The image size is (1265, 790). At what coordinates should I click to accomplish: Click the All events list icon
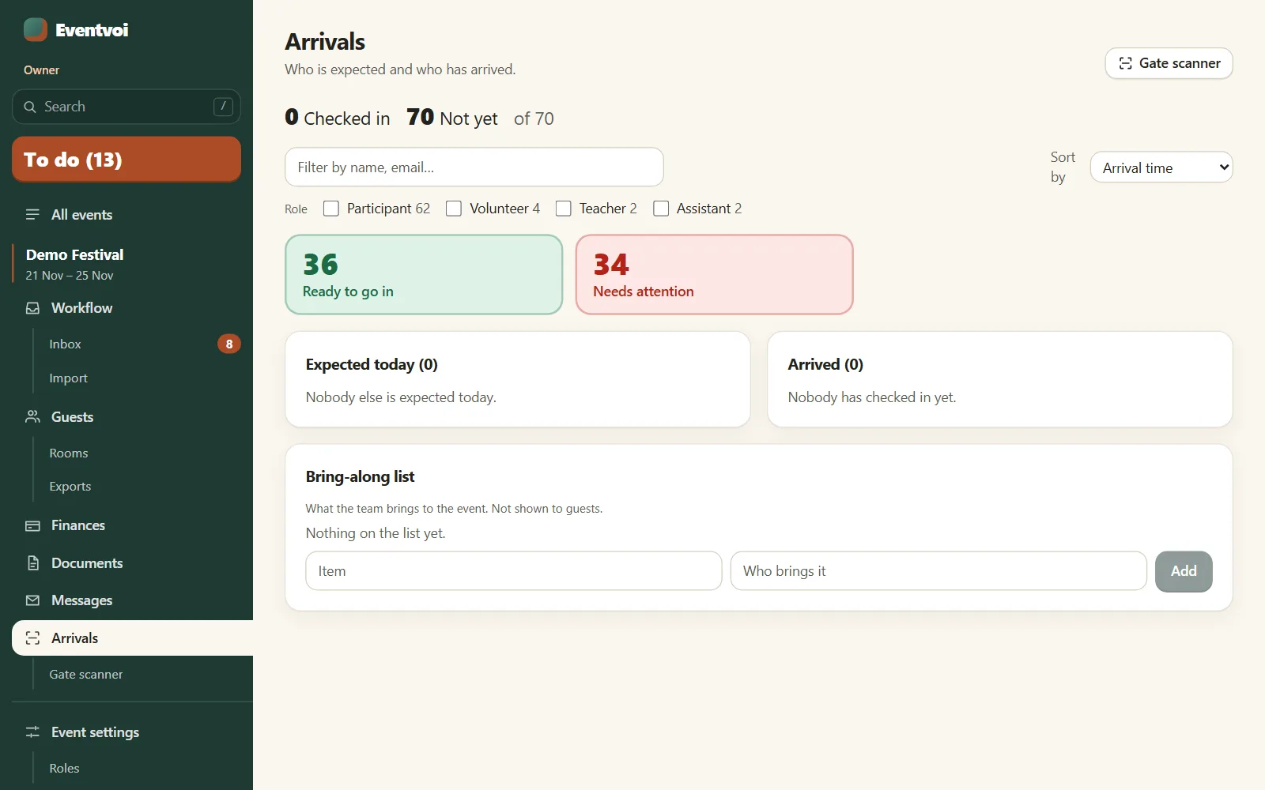(32, 215)
